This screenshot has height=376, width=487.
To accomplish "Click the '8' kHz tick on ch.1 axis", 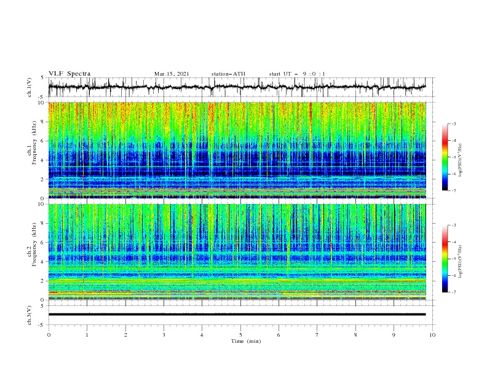I will point(43,122).
